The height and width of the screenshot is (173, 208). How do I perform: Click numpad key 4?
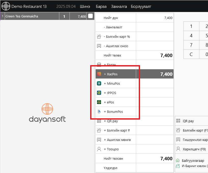pos(191,36)
